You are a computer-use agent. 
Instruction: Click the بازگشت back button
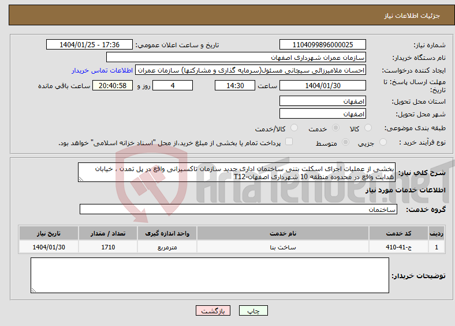pyautogui.click(x=213, y=310)
